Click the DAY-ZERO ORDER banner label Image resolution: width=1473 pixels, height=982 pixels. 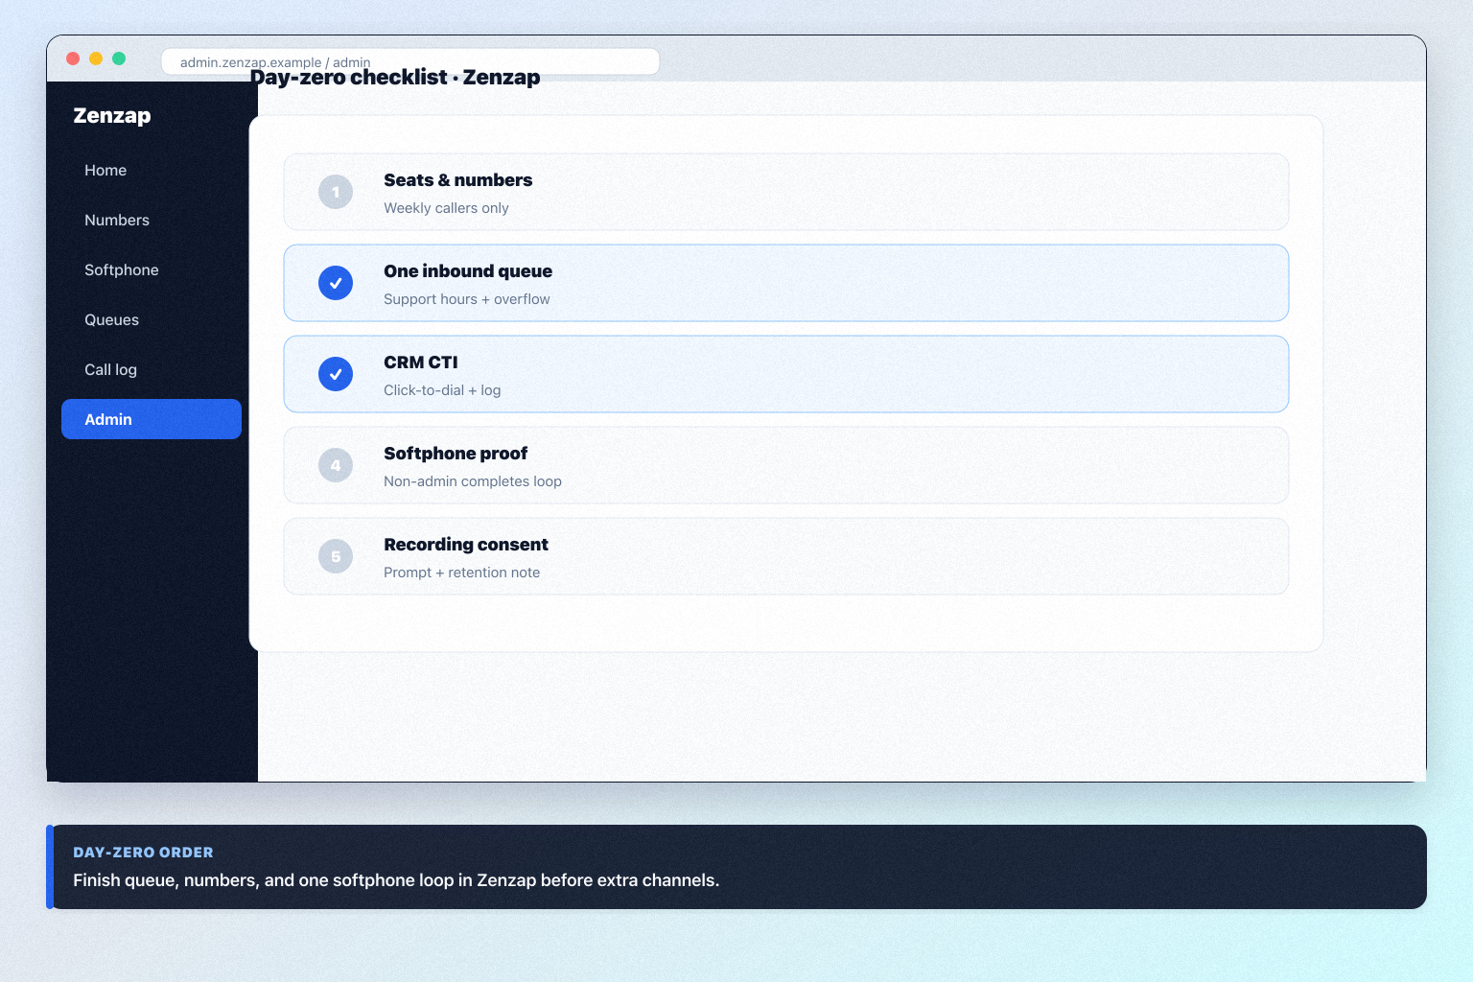point(143,853)
